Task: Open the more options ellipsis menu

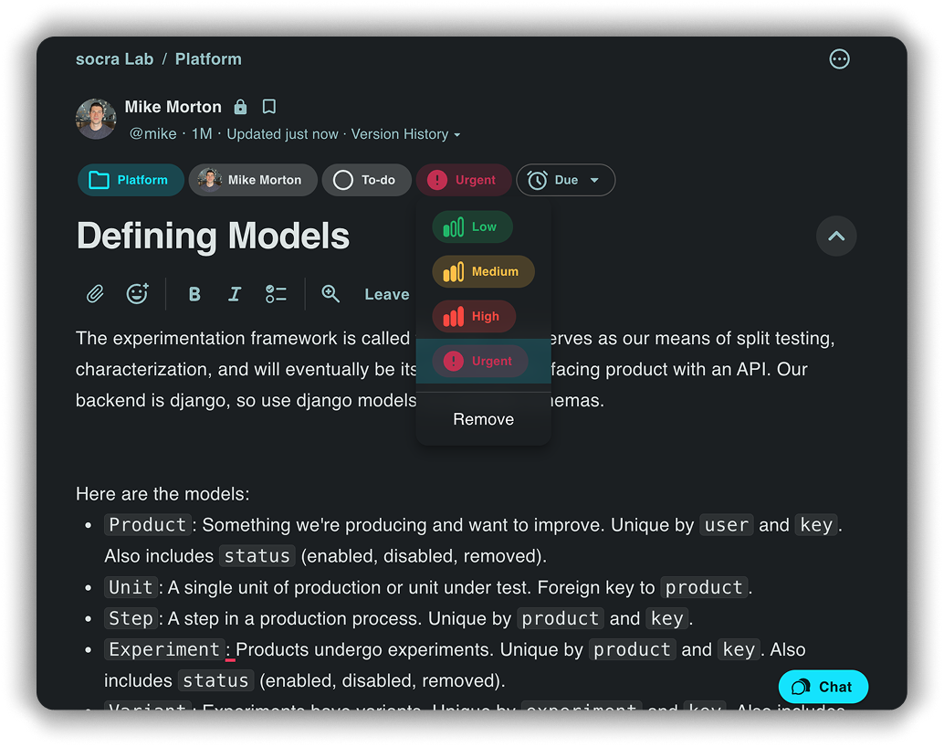Action: pos(839,59)
